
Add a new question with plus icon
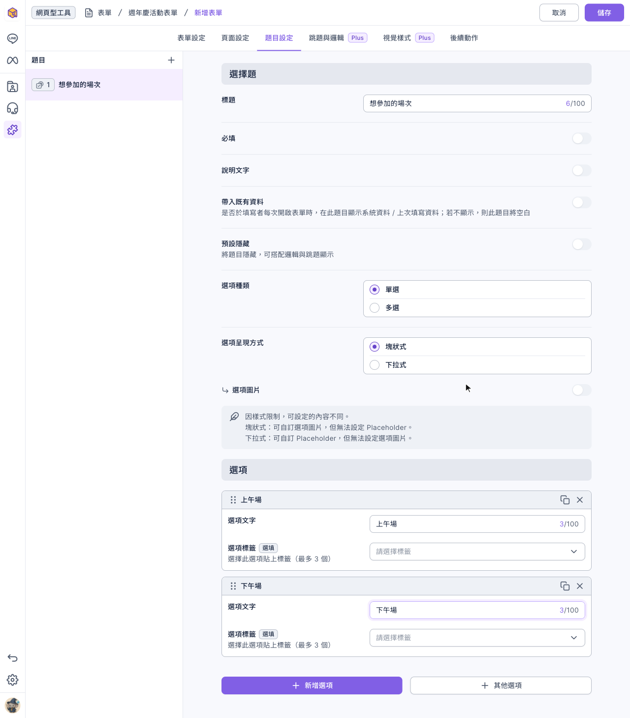coord(171,60)
